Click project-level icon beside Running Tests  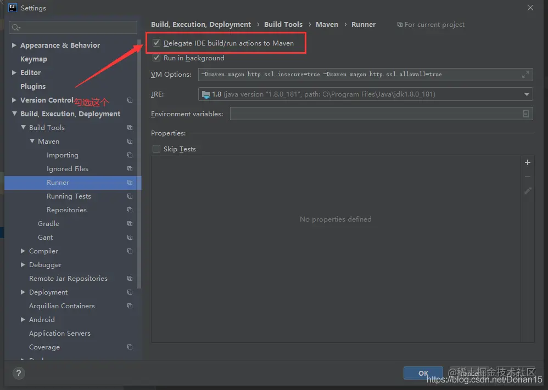click(130, 196)
